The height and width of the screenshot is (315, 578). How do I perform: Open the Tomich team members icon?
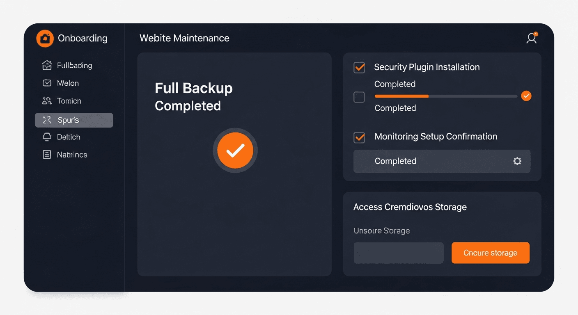point(47,100)
